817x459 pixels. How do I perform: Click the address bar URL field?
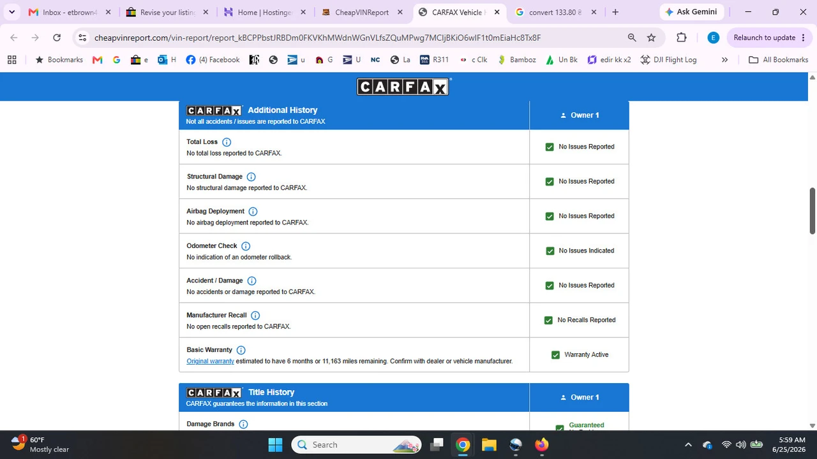[x=356, y=38]
